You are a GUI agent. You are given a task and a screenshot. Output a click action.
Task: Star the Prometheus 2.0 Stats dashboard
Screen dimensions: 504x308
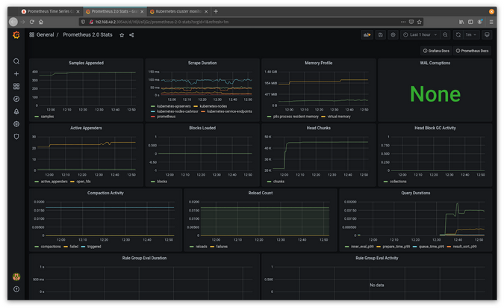(x=122, y=35)
